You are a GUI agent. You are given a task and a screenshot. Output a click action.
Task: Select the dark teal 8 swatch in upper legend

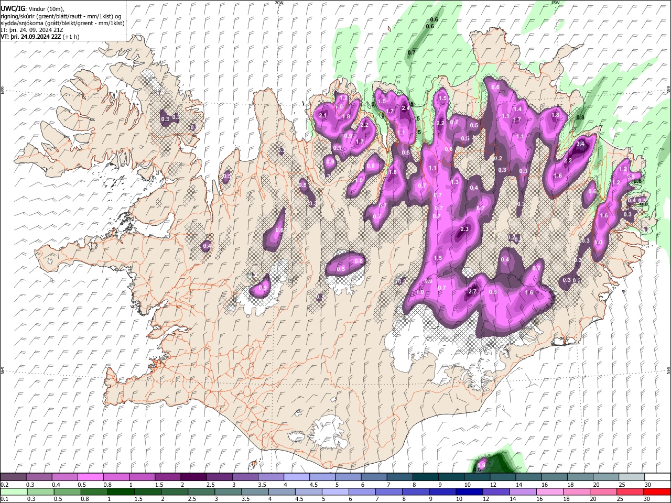coord(425,477)
